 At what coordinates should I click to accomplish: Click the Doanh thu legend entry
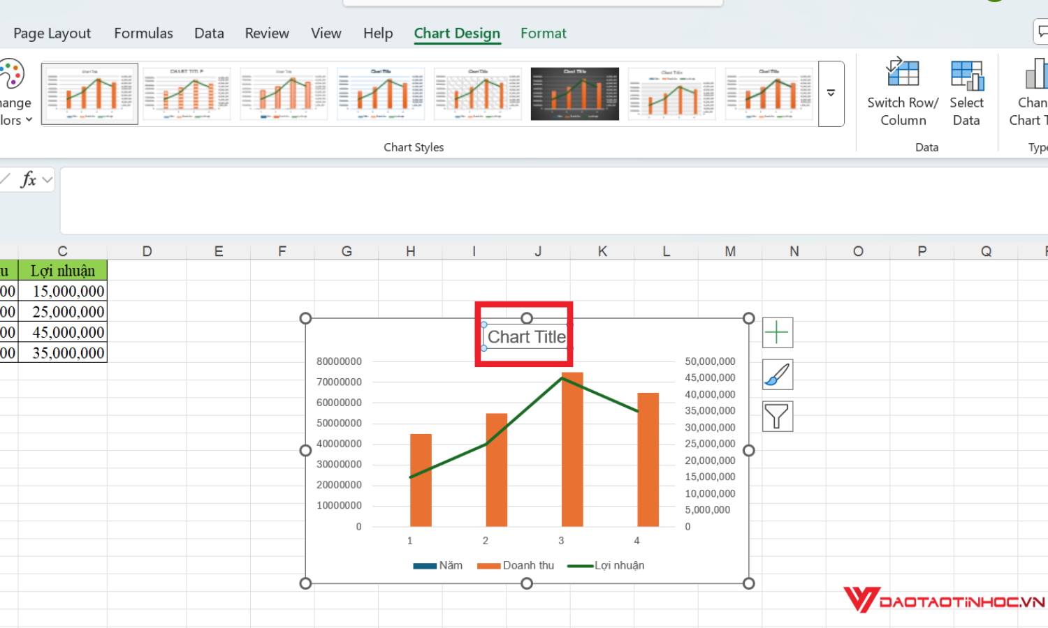pyautogui.click(x=516, y=565)
